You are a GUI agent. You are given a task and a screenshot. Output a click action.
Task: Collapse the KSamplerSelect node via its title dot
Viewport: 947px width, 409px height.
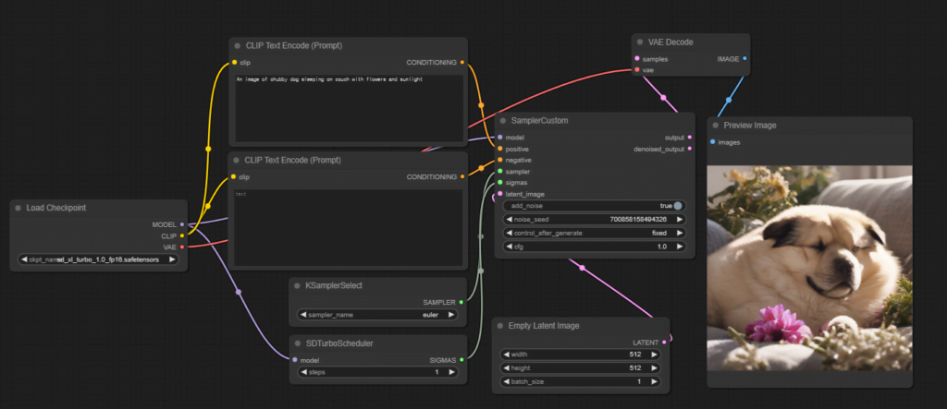pos(298,285)
